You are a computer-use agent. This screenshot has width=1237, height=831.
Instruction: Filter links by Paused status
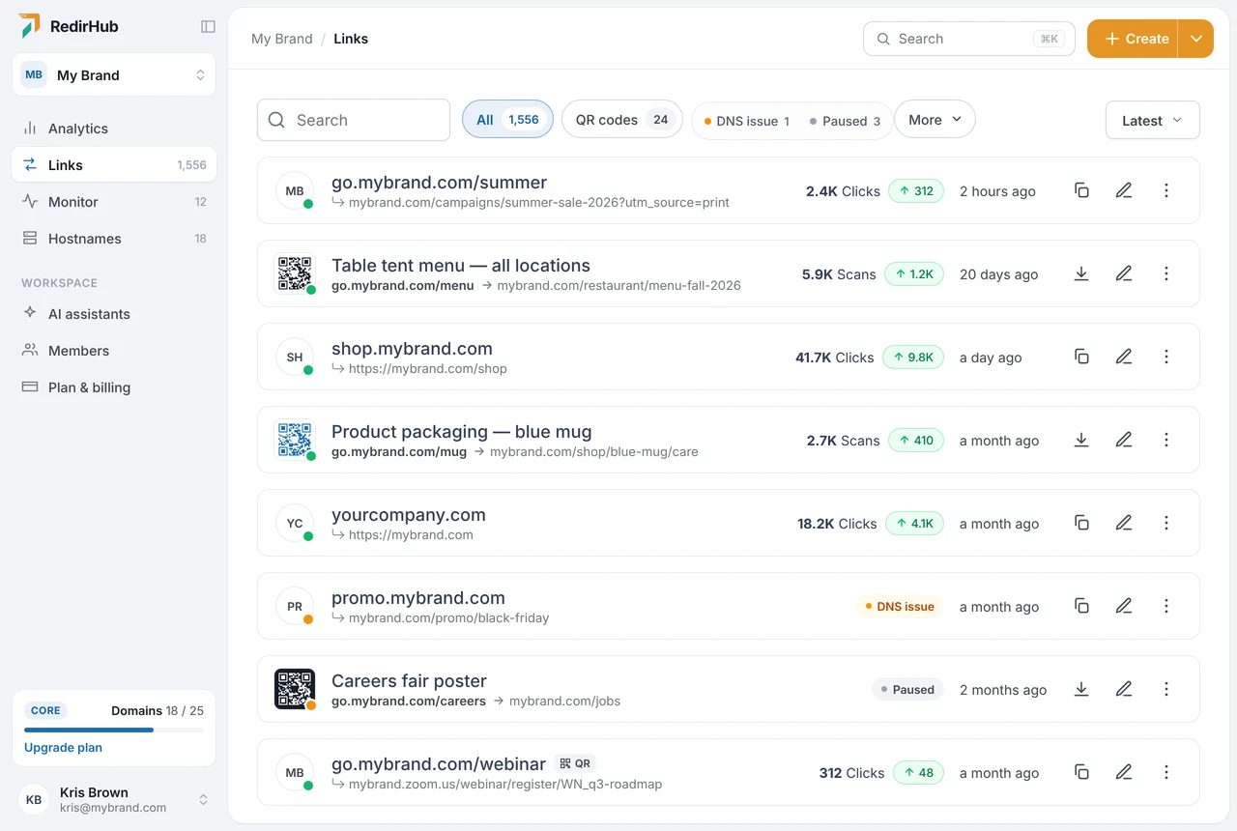(x=845, y=121)
